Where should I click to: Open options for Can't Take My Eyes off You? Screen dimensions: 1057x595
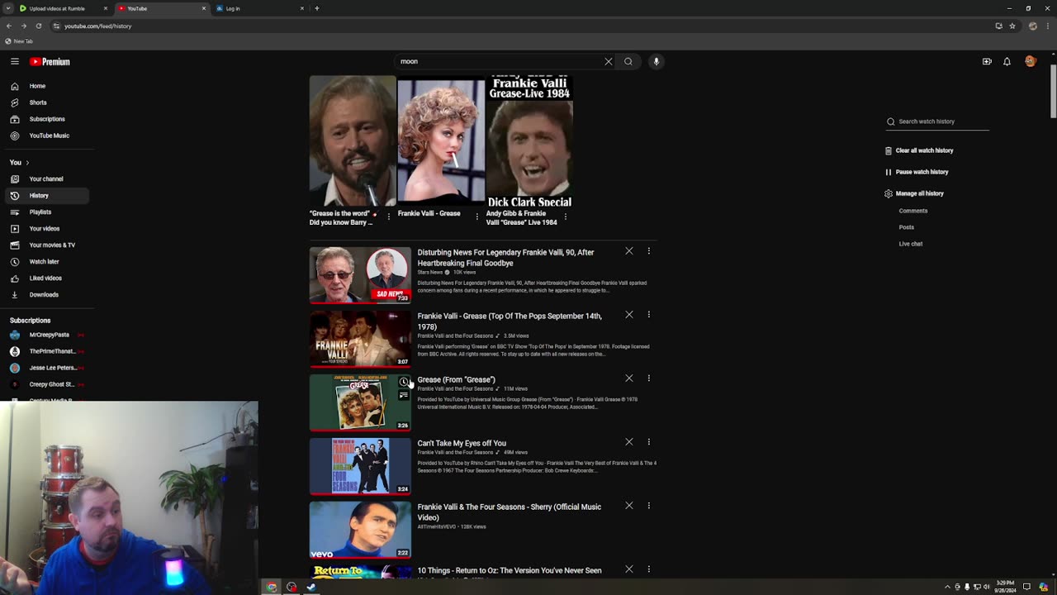click(649, 441)
